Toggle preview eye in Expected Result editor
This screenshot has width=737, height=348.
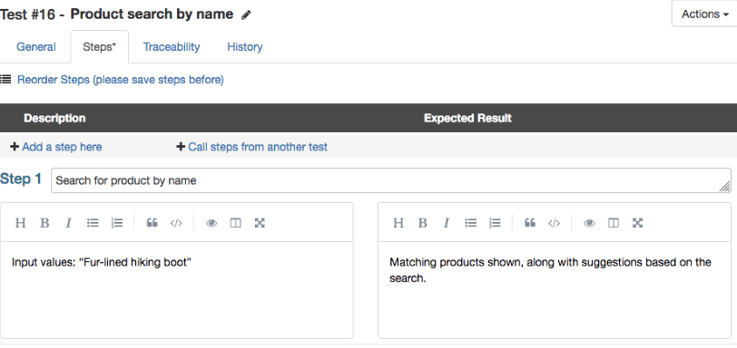589,223
